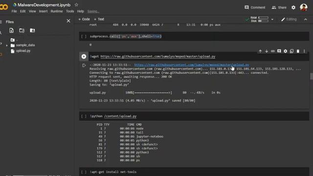Image resolution: width=313 pixels, height=176 pixels.
Task: Select the upload.py file
Action: click(23, 51)
